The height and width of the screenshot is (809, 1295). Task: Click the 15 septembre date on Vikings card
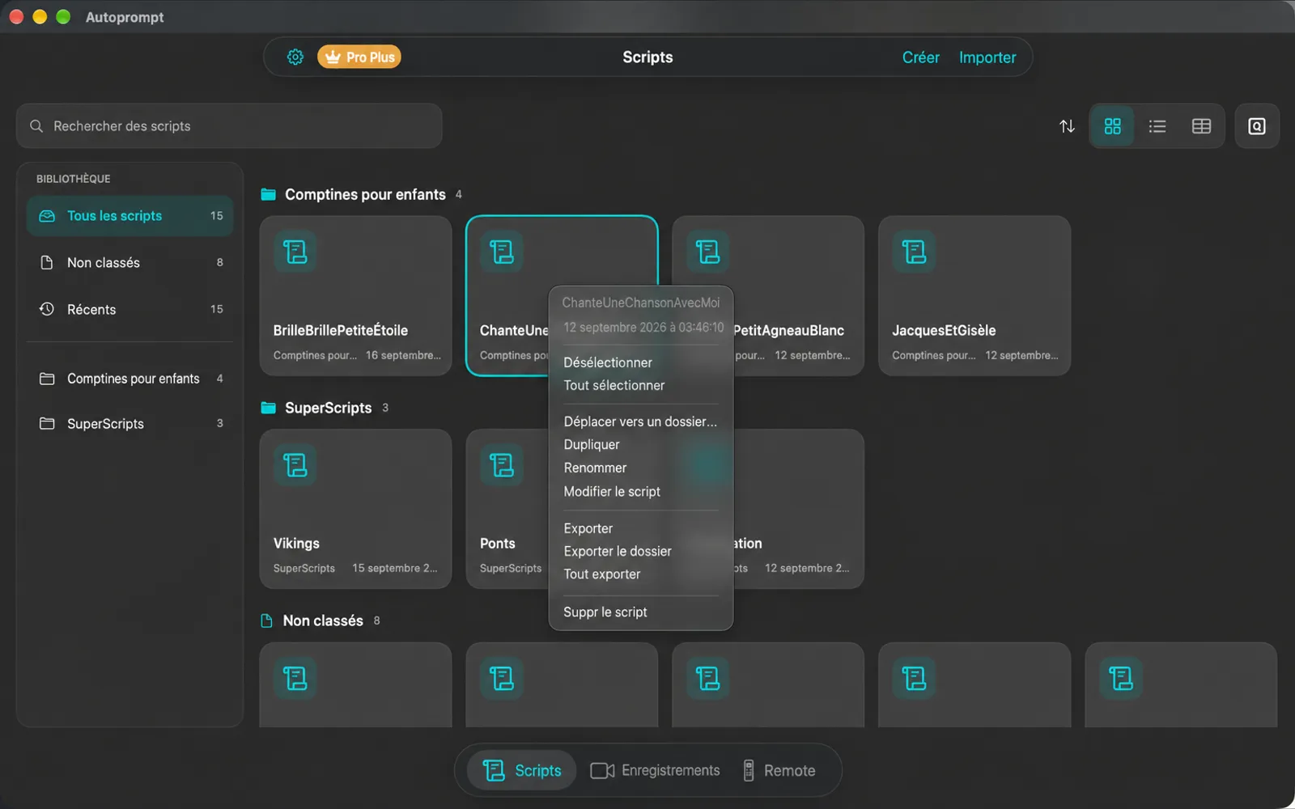[395, 568]
